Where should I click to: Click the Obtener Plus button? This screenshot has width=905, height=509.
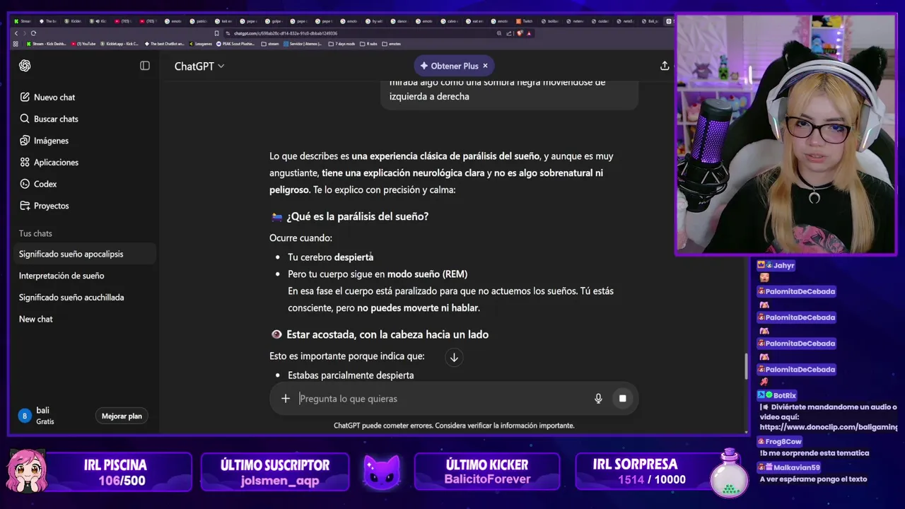coord(450,66)
